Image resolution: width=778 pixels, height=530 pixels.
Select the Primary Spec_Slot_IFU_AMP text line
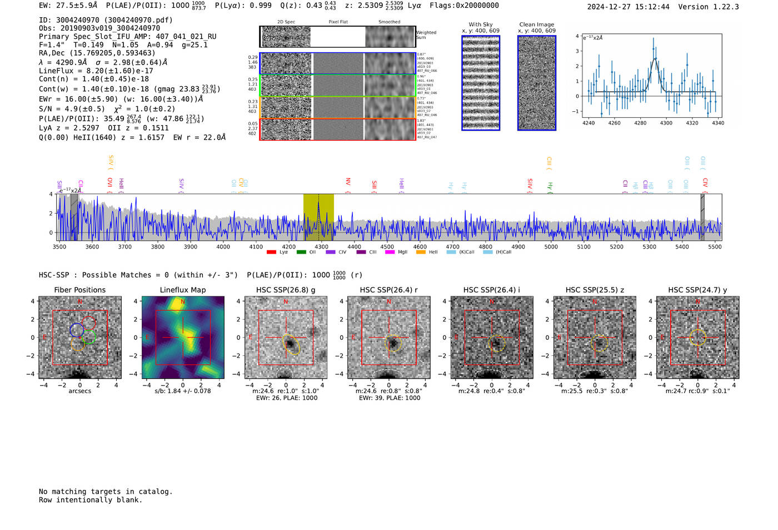pos(128,36)
